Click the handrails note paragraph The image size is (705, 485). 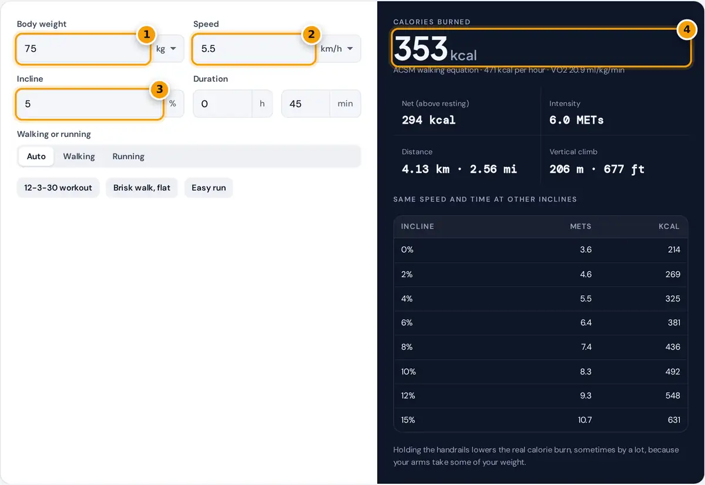click(x=536, y=456)
